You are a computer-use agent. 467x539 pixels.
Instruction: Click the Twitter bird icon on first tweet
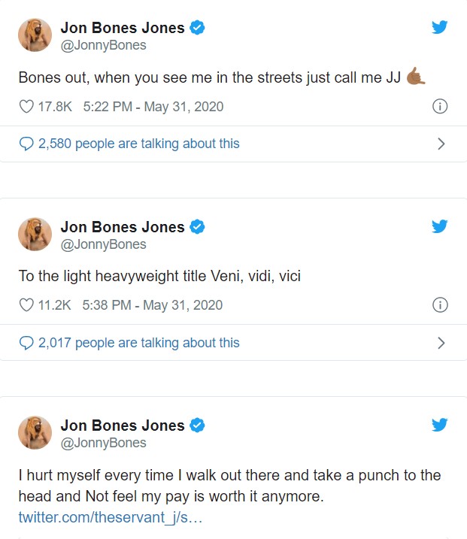pyautogui.click(x=440, y=28)
